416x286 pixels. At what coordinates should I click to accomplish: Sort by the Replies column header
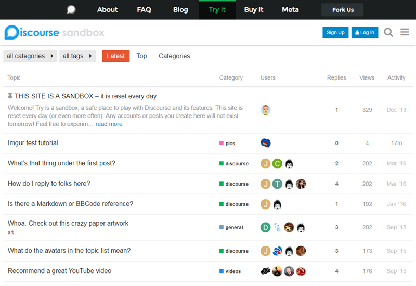point(336,77)
